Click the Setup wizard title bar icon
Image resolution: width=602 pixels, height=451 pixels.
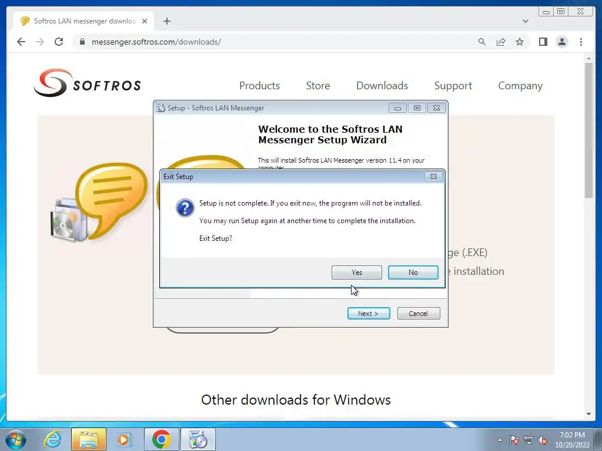click(x=161, y=108)
